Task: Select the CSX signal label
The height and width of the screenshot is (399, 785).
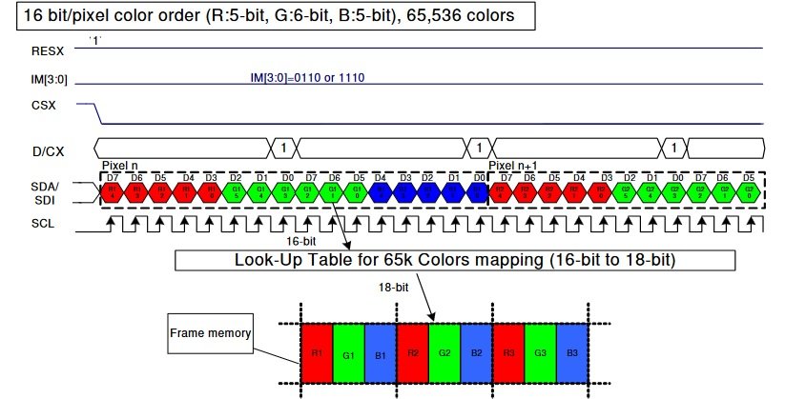Action: (x=44, y=106)
